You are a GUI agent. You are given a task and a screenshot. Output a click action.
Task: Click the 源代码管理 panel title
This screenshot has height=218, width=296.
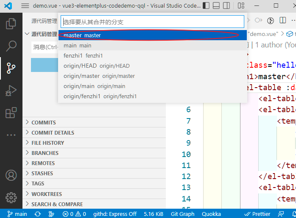[x=44, y=21]
